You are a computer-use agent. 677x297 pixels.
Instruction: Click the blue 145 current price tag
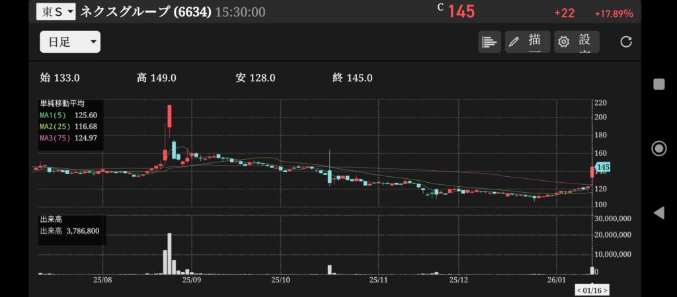pos(602,168)
